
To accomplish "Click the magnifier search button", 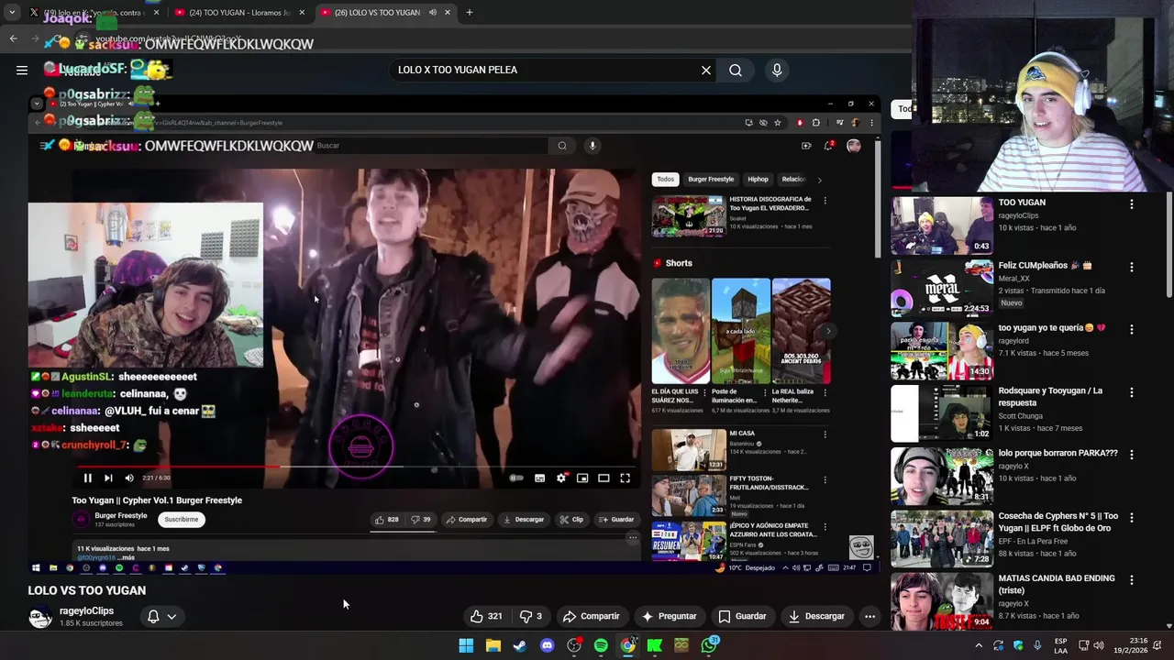I will pos(736,70).
